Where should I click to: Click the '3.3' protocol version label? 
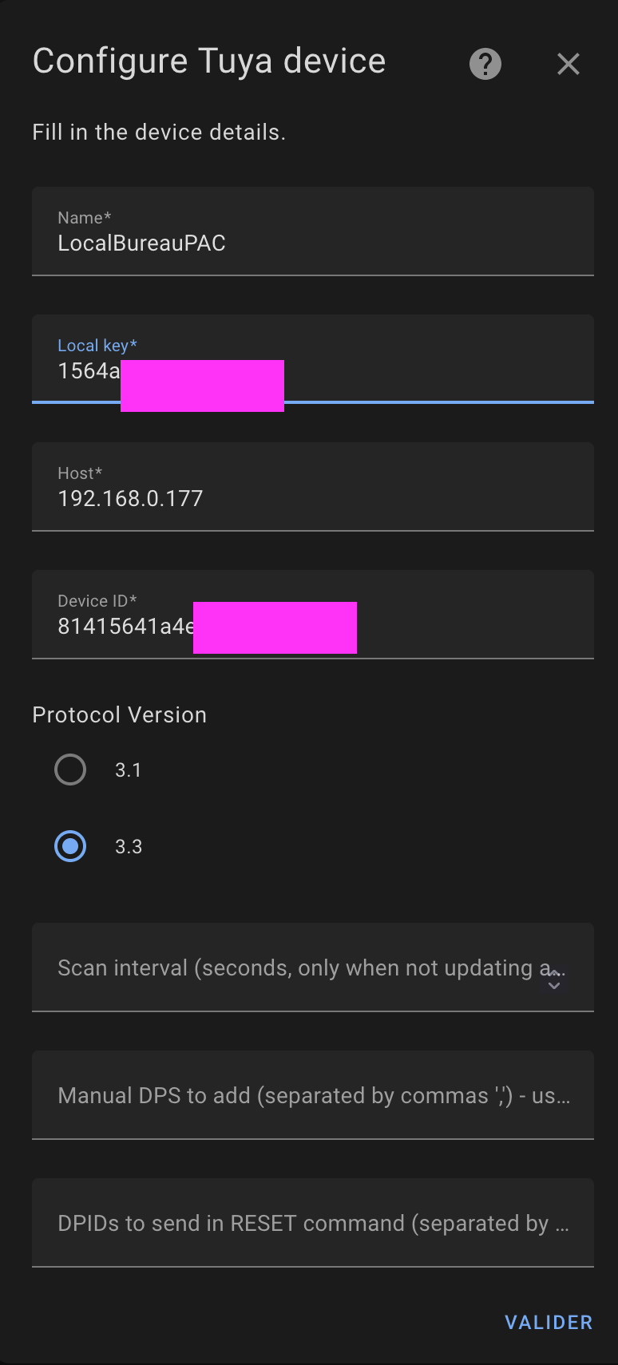pos(128,847)
